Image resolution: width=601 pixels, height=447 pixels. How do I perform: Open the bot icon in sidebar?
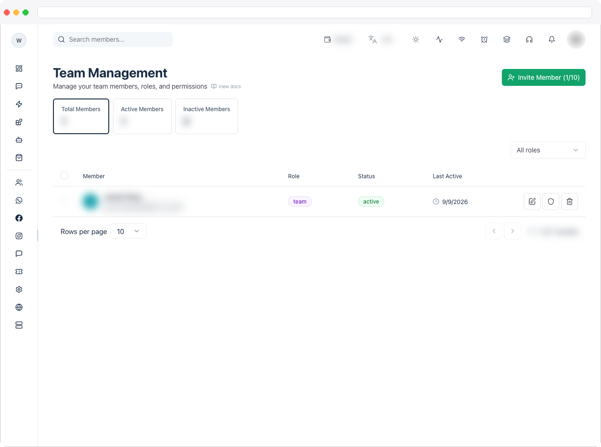click(x=19, y=140)
